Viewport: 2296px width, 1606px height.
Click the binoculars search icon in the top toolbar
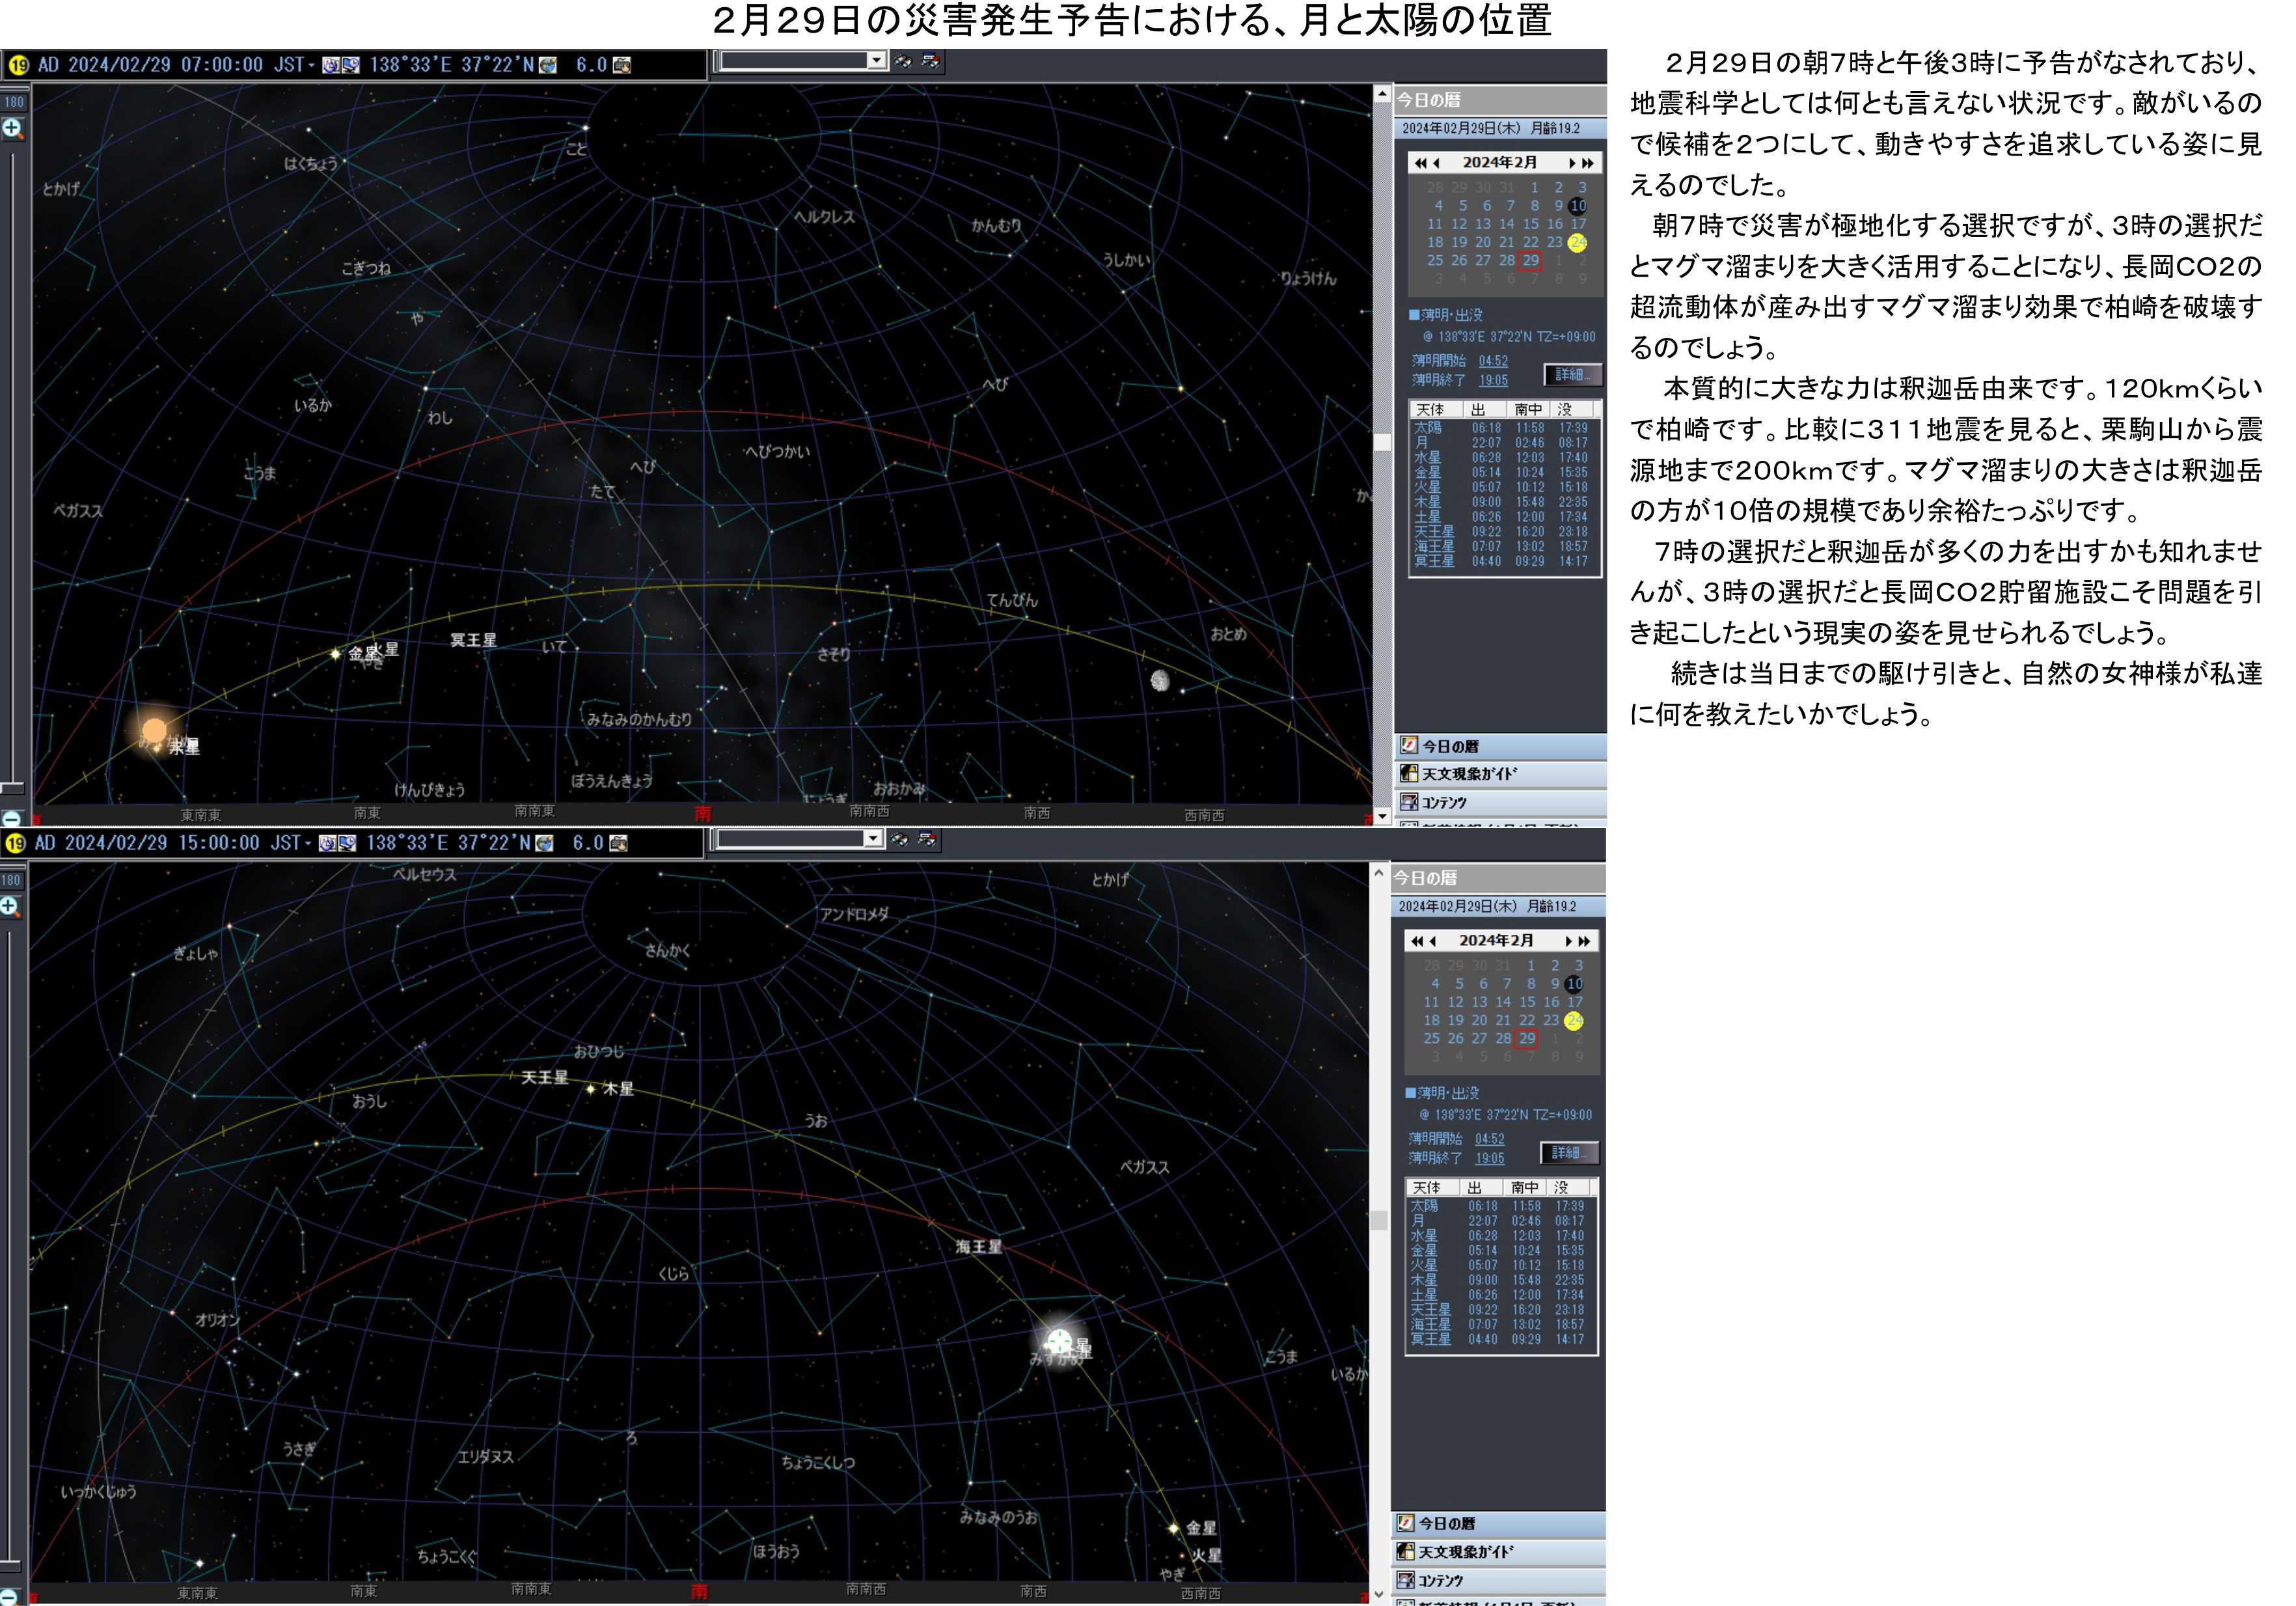[x=904, y=61]
